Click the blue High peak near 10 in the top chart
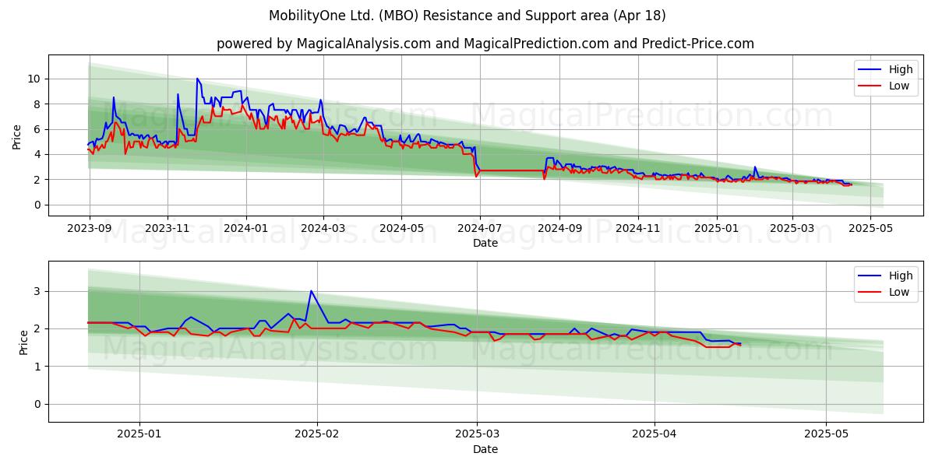 [x=197, y=79]
